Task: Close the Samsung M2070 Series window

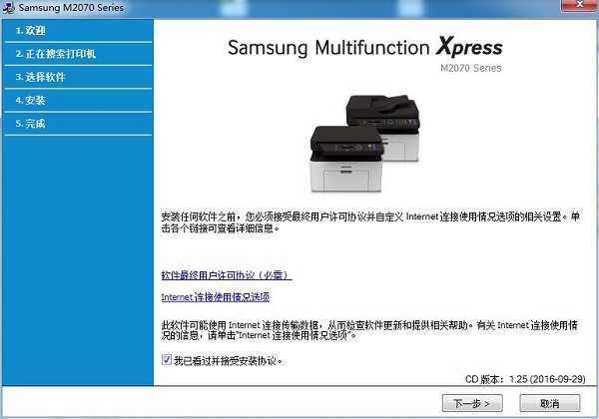Action: pos(579,5)
